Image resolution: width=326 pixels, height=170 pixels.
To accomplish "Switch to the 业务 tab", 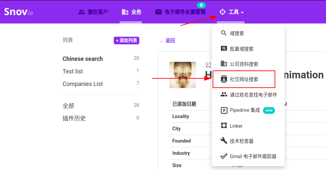I will [132, 12].
